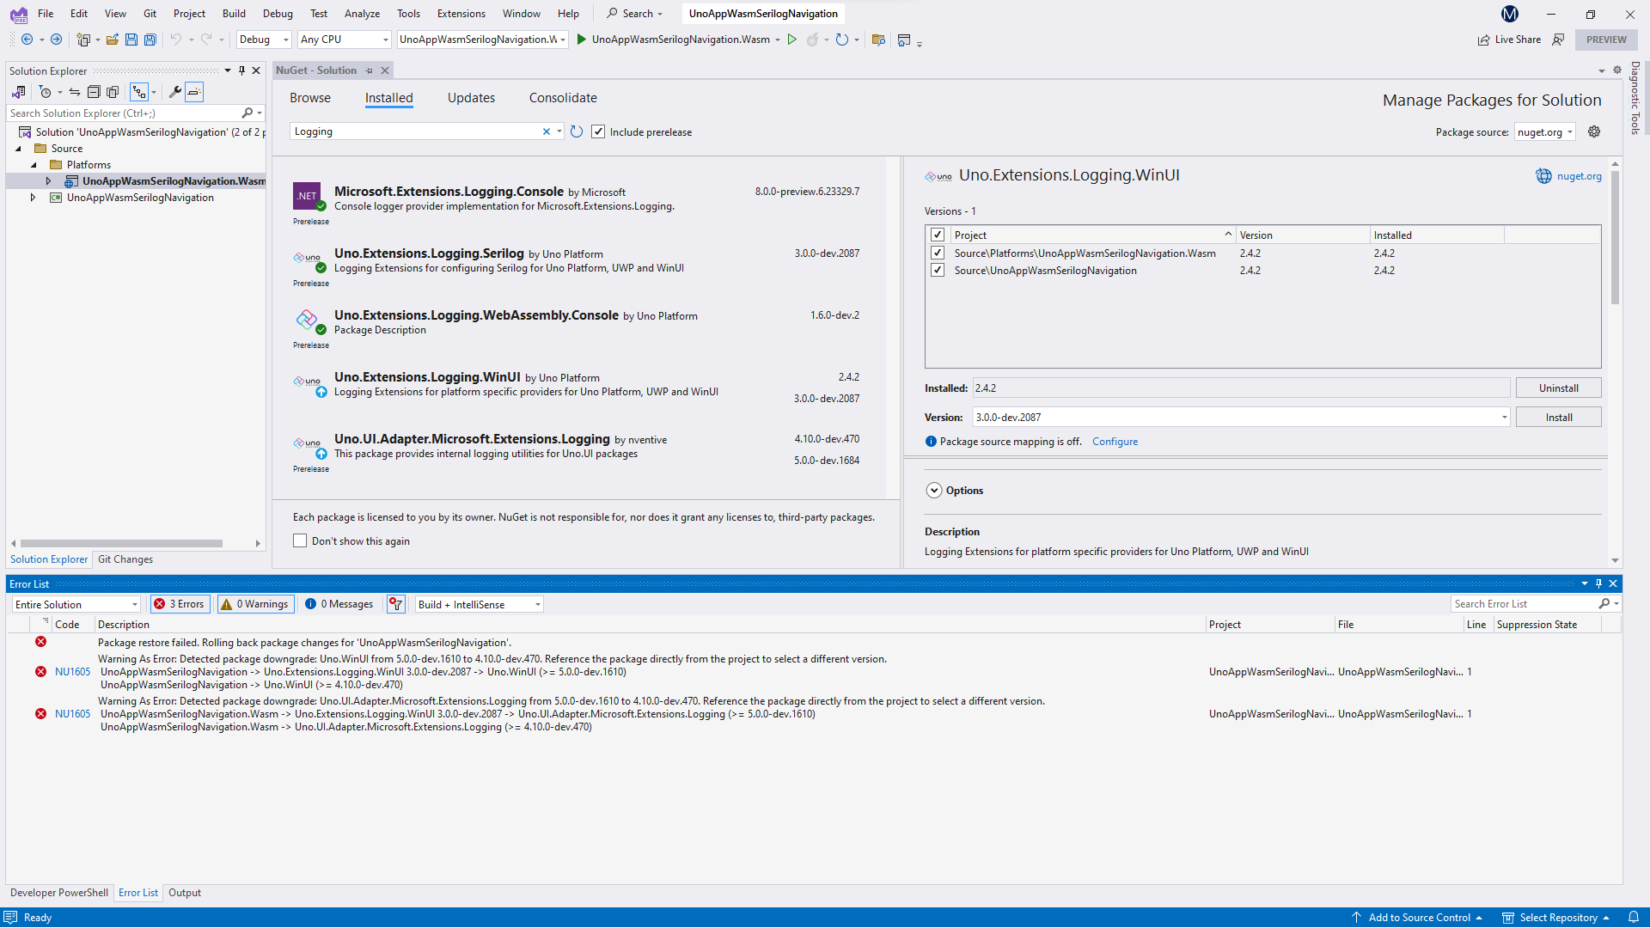This screenshot has height=928, width=1650.
Task: Click the notifications bell in the status bar
Action: click(x=1635, y=917)
